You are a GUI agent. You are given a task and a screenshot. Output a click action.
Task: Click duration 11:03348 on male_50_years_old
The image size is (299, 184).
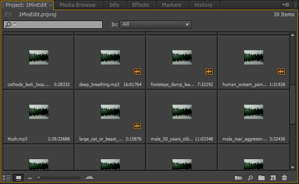204,139
